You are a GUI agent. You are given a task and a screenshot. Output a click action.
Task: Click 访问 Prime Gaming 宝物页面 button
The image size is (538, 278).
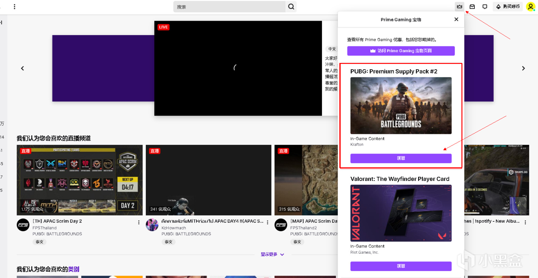pos(401,51)
